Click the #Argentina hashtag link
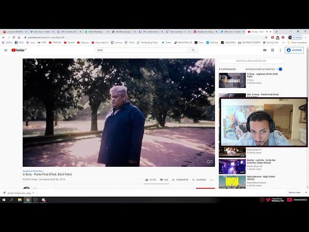This screenshot has height=232, width=309. tap(28, 171)
